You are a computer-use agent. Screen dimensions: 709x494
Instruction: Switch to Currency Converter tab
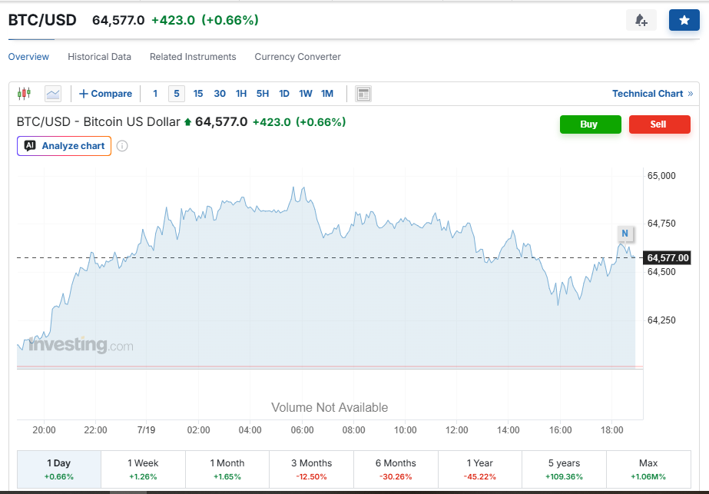coord(297,57)
